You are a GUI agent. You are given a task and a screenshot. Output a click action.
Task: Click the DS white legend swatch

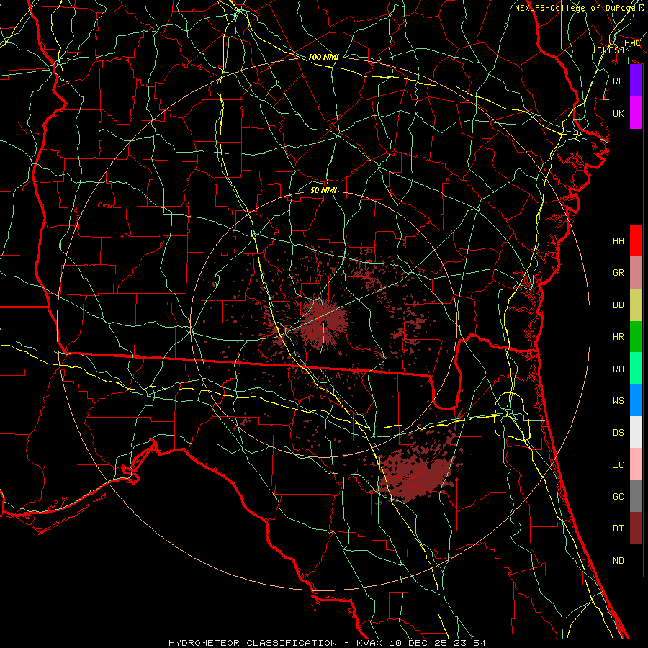point(636,432)
